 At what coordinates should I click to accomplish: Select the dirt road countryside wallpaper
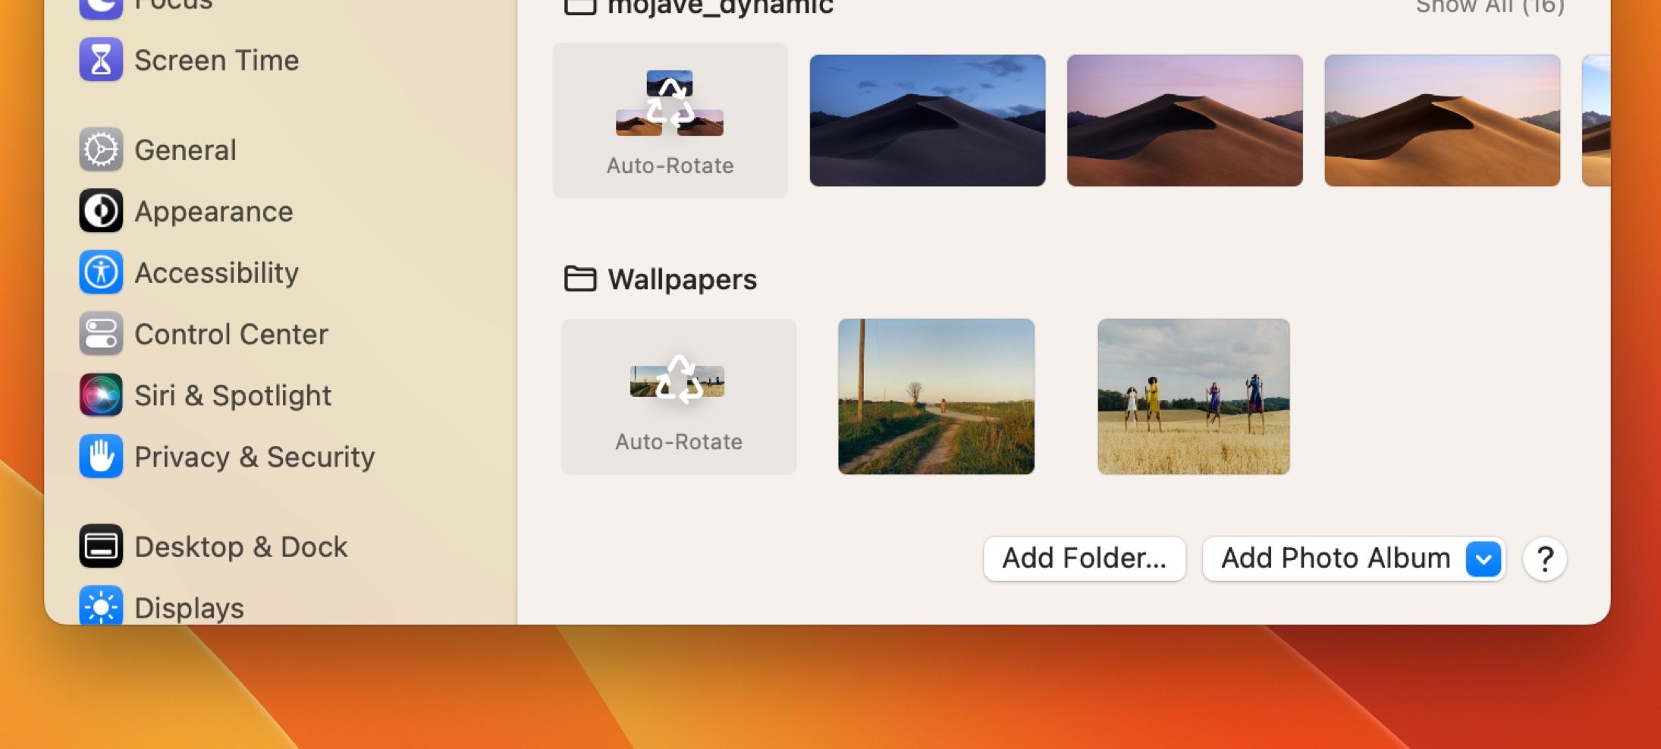click(x=936, y=397)
